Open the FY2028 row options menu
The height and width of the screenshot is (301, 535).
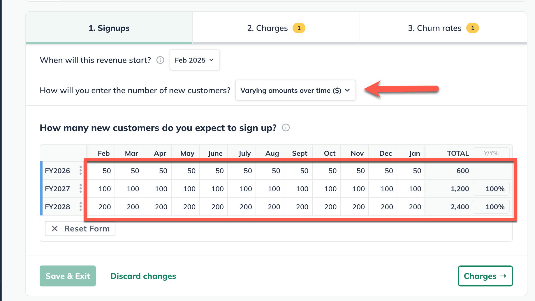tap(80, 207)
